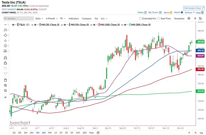Select the 1Y range
Screen dimensions: 206x135
55,133
